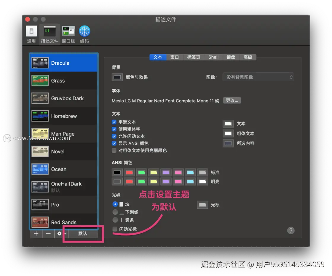Click the minus remove-profile button
The image size is (332, 276).
coord(48,233)
